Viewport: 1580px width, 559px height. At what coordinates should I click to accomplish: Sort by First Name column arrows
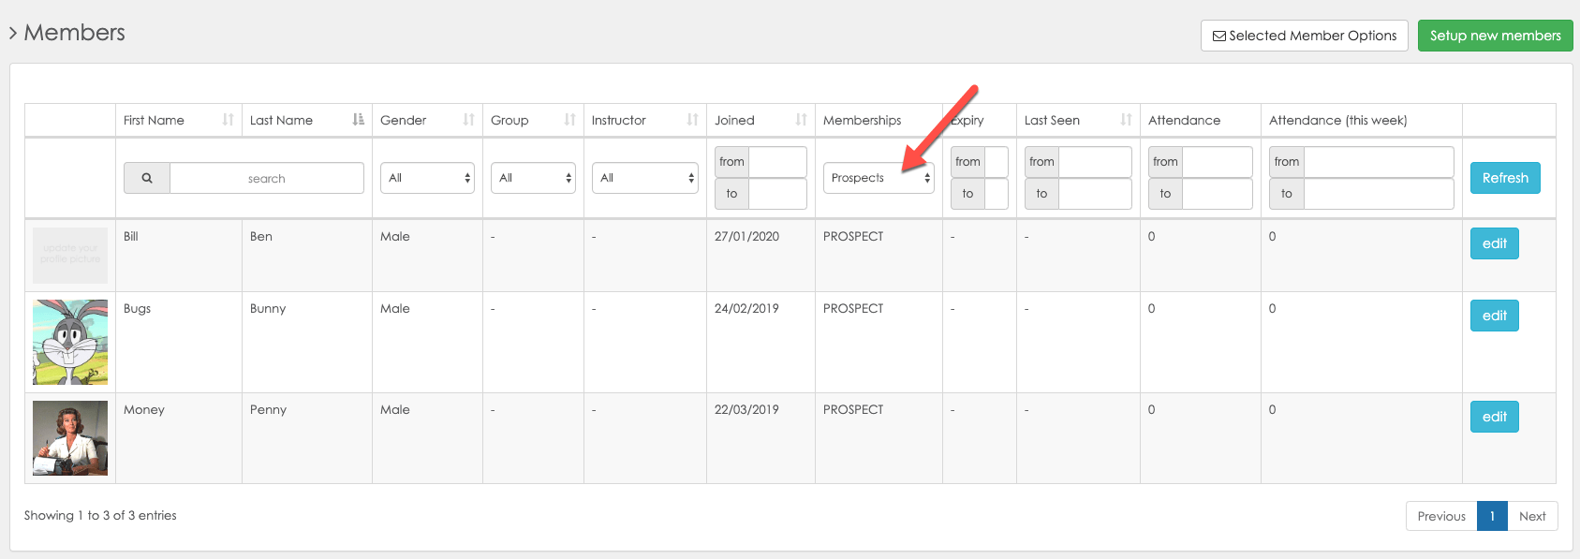(x=228, y=120)
